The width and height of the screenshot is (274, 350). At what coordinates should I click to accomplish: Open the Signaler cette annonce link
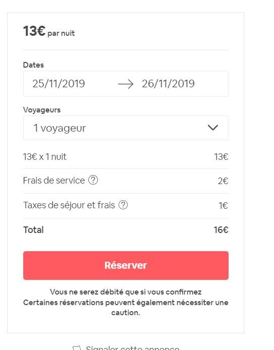(132, 348)
